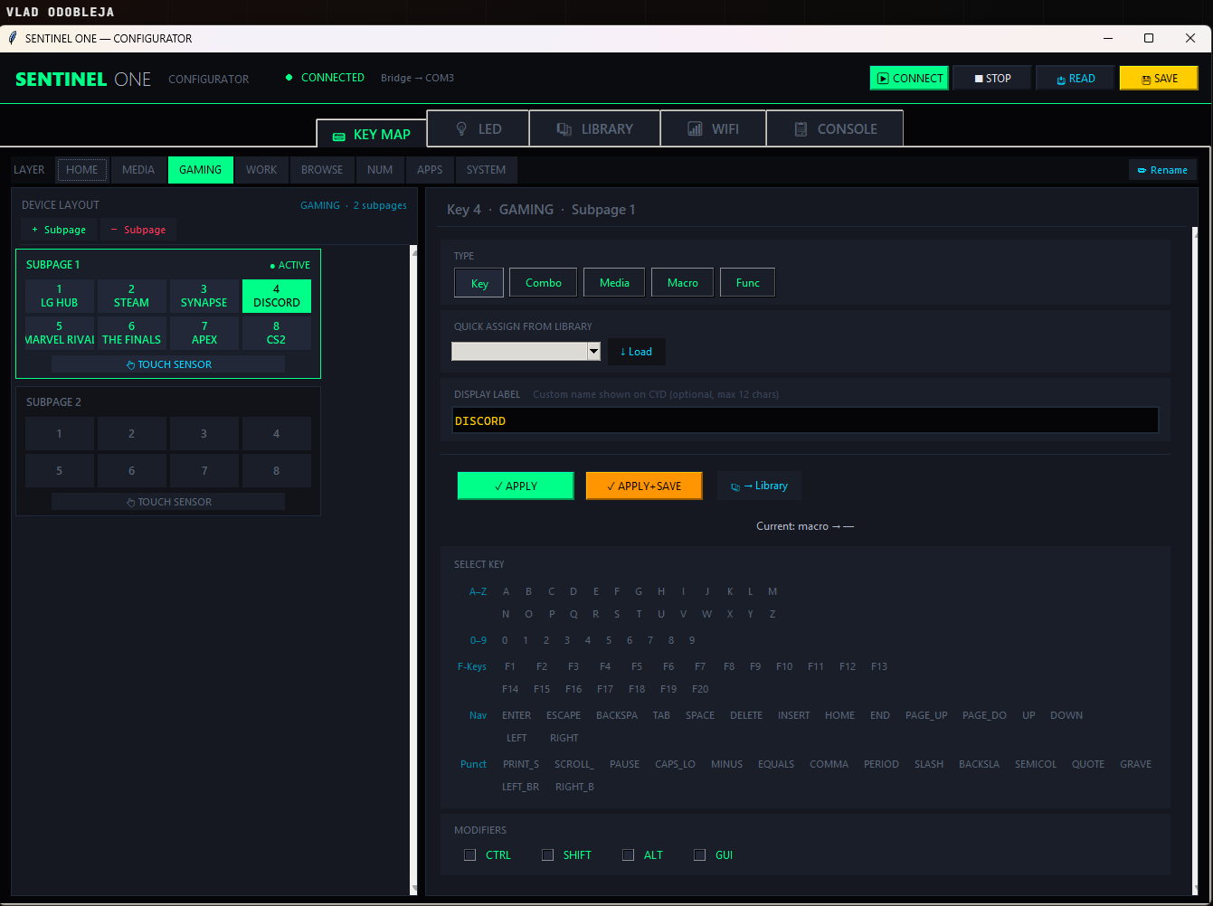Stop the bridge with STOP button
This screenshot has width=1213, height=906.
tap(992, 79)
